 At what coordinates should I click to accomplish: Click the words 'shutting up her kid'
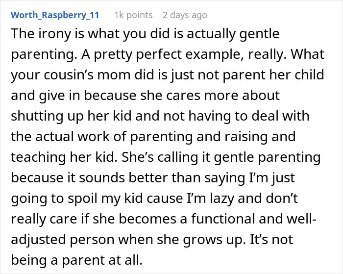point(72,116)
